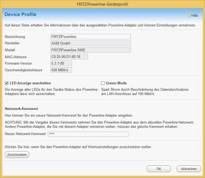Click the Neues Netzwerk-Kennwort label
Viewport: 205px width, 178px height.
click(25, 134)
